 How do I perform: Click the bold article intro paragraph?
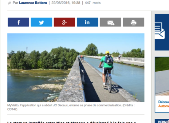click(x=72, y=122)
